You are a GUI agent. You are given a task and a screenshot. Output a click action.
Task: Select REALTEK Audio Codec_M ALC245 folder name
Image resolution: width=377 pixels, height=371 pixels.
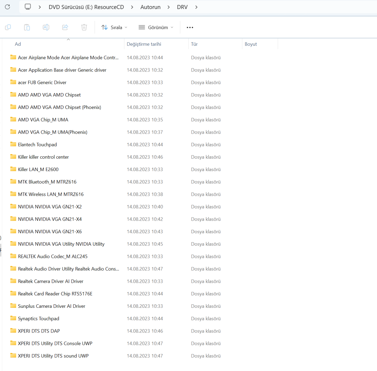point(53,256)
